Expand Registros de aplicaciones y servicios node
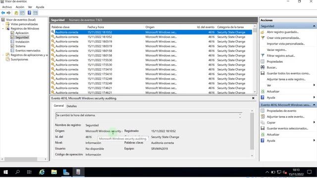Viewport: 317px width, 178px height. 3,55
